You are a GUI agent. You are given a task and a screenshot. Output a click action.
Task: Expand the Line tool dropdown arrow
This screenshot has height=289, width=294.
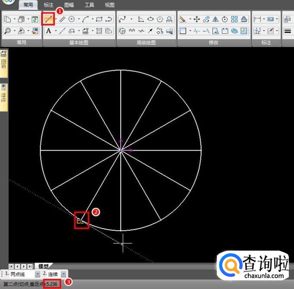coord(56,19)
